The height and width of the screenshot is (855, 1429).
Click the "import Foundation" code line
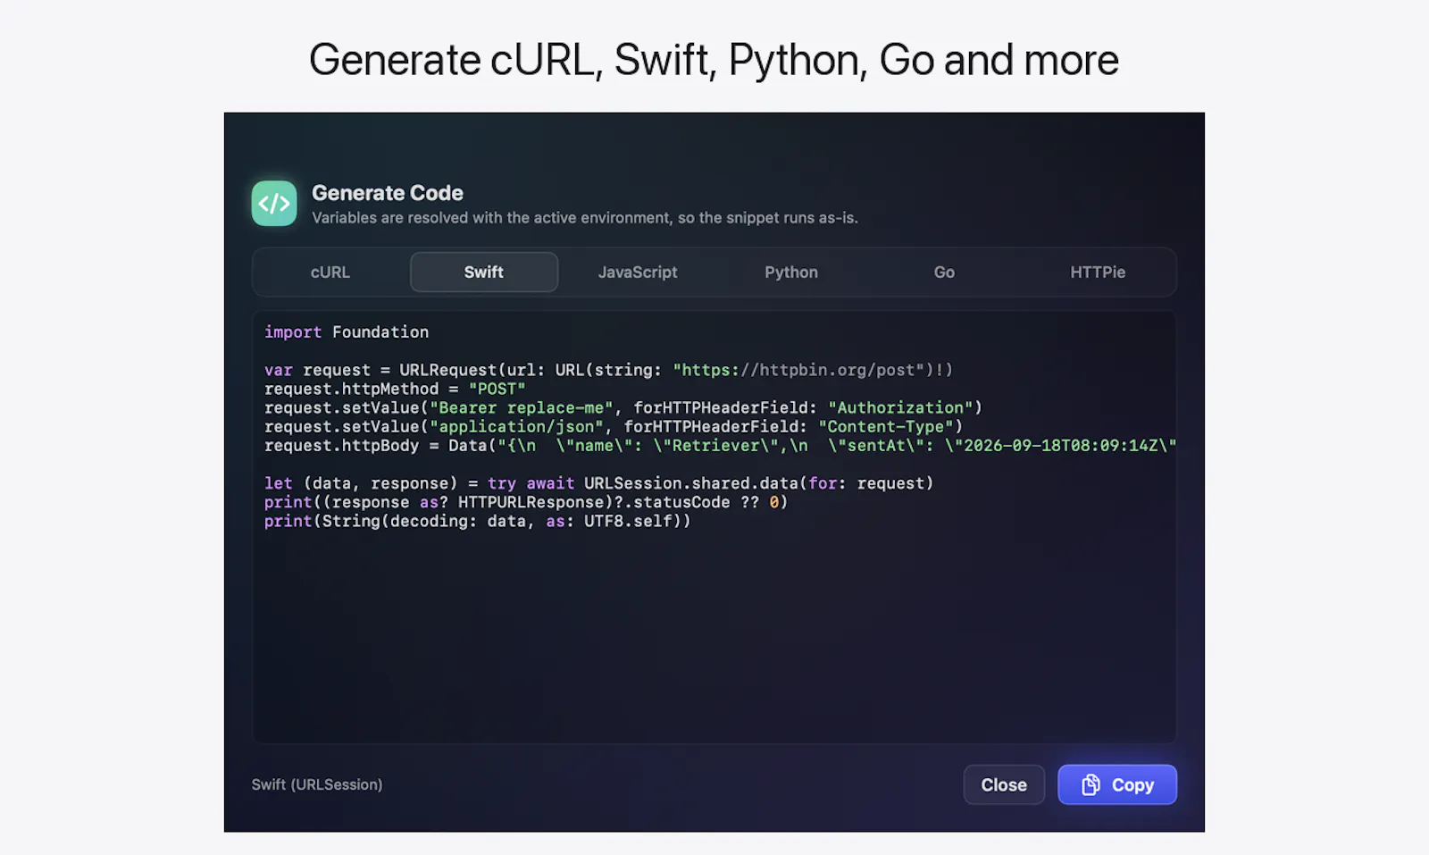tap(347, 331)
